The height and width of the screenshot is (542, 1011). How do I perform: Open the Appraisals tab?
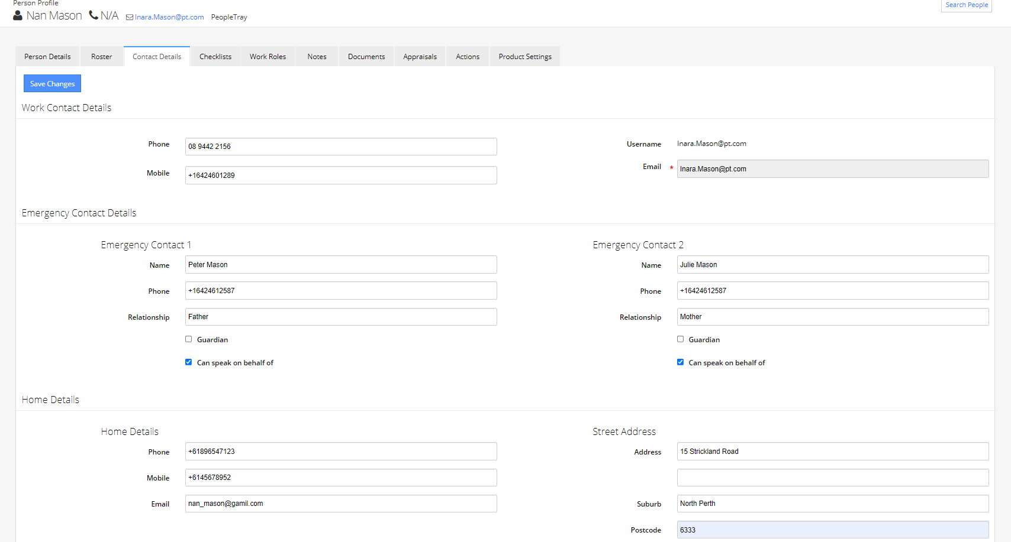(x=420, y=56)
